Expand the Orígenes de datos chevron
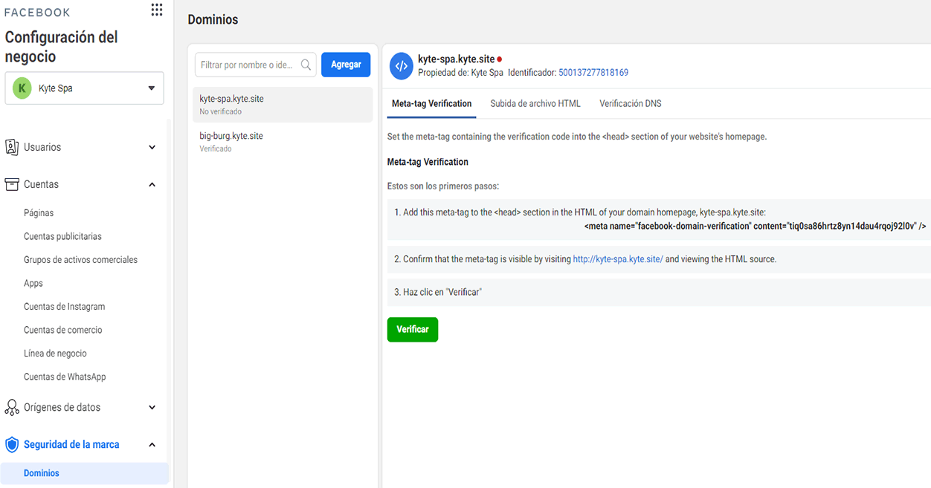 pos(152,407)
